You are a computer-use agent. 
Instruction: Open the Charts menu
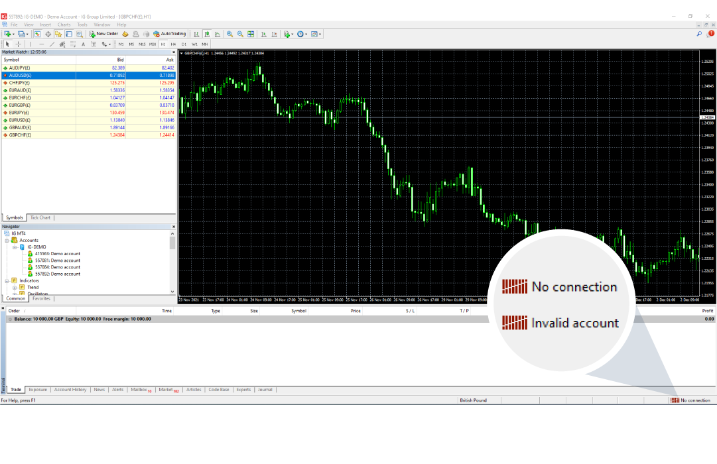[x=64, y=25]
